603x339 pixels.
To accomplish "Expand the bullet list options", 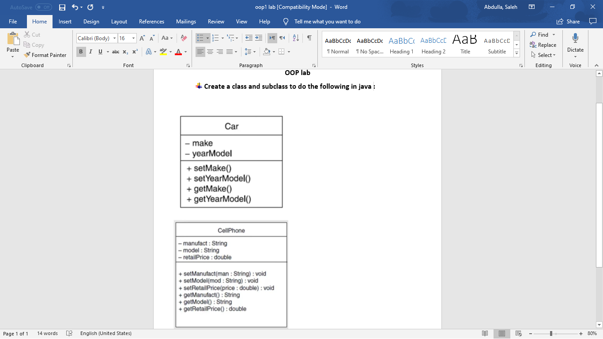I will (207, 38).
